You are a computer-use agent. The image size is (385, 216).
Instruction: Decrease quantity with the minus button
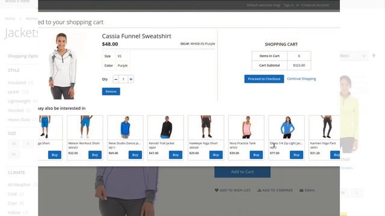[116, 79]
